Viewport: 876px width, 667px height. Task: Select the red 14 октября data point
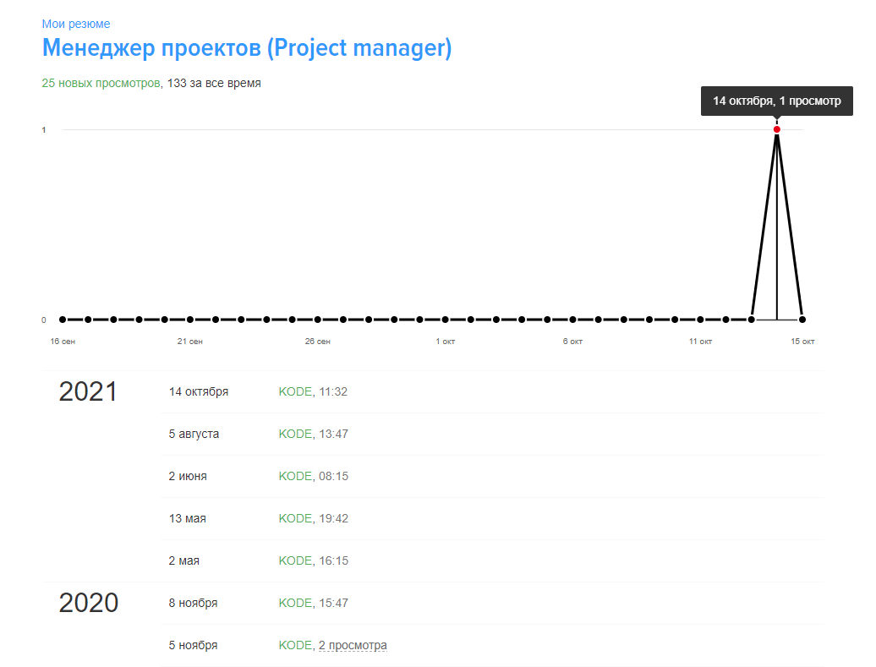[777, 129]
